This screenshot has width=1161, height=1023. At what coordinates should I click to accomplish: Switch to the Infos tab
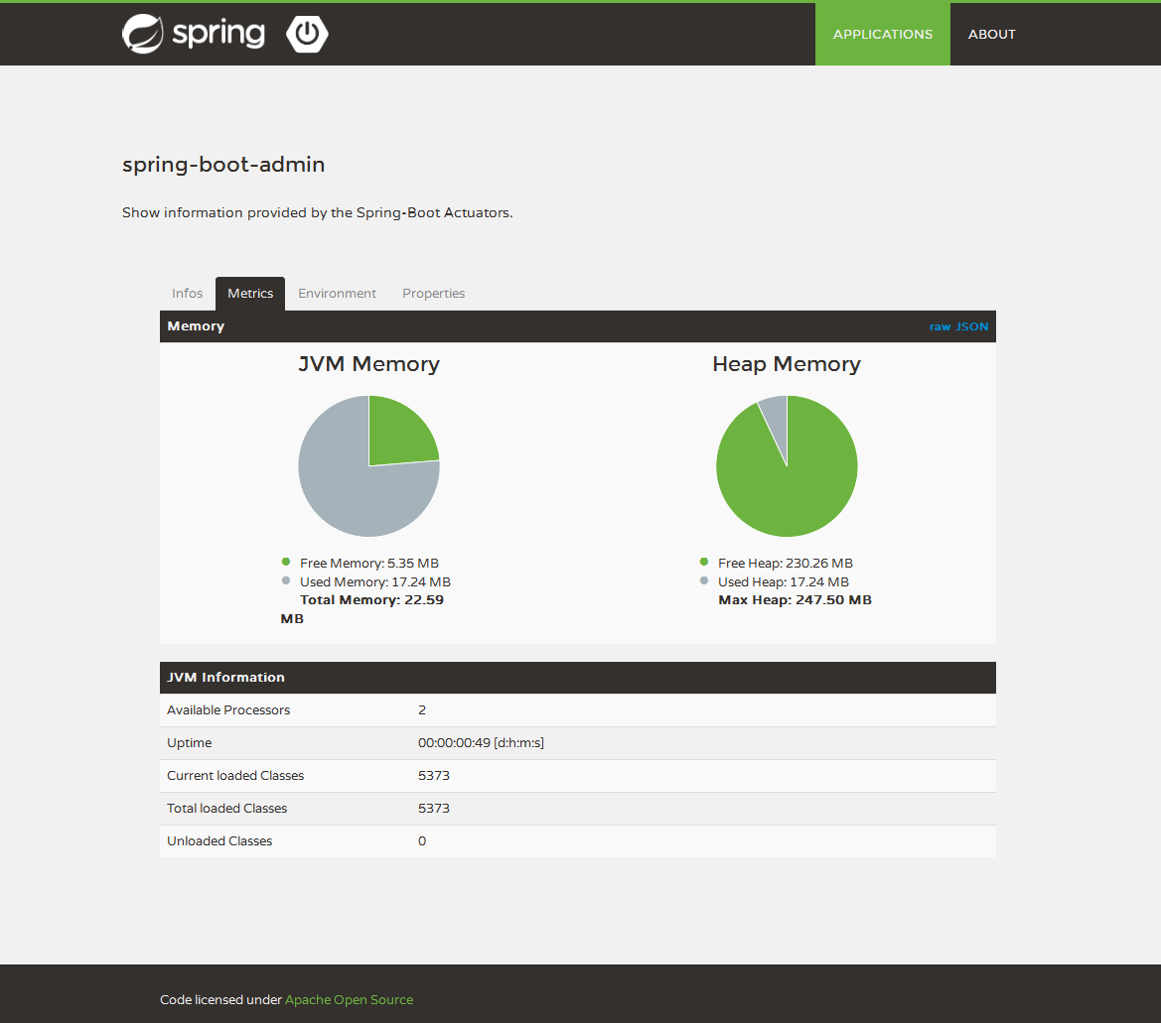click(187, 294)
